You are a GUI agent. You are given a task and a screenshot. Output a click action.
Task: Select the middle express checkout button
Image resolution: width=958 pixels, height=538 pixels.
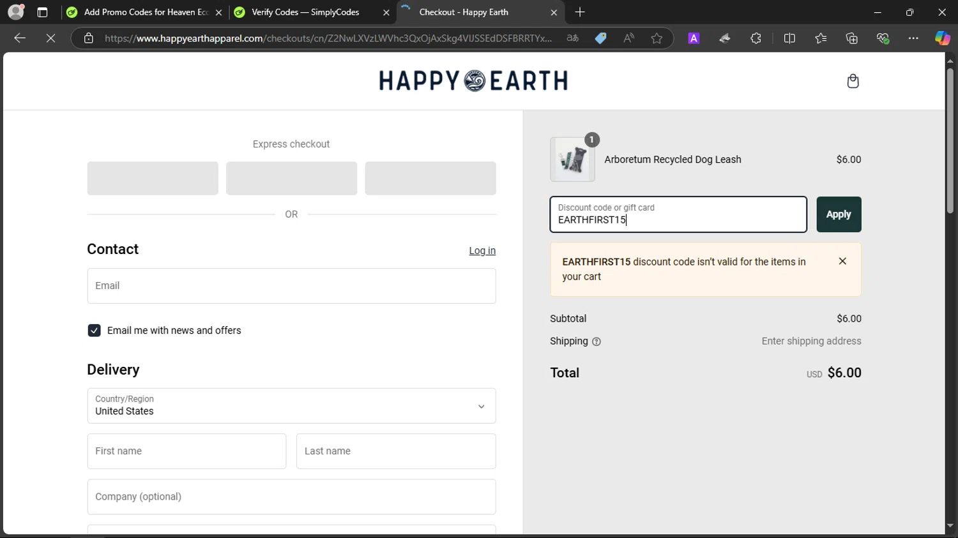pos(291,178)
